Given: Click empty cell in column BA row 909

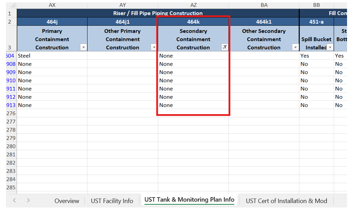Looking at the screenshot, I should tap(264, 72).
